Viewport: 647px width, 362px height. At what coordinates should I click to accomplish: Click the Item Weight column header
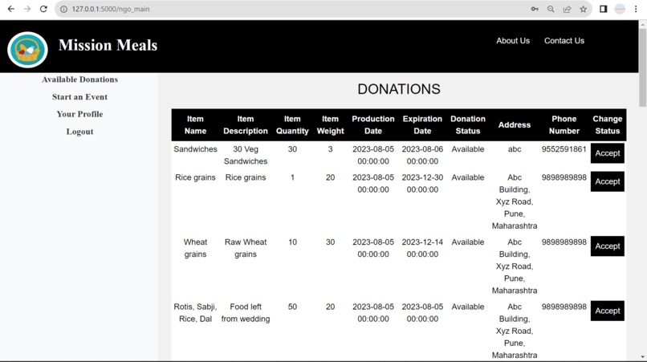[x=330, y=125]
